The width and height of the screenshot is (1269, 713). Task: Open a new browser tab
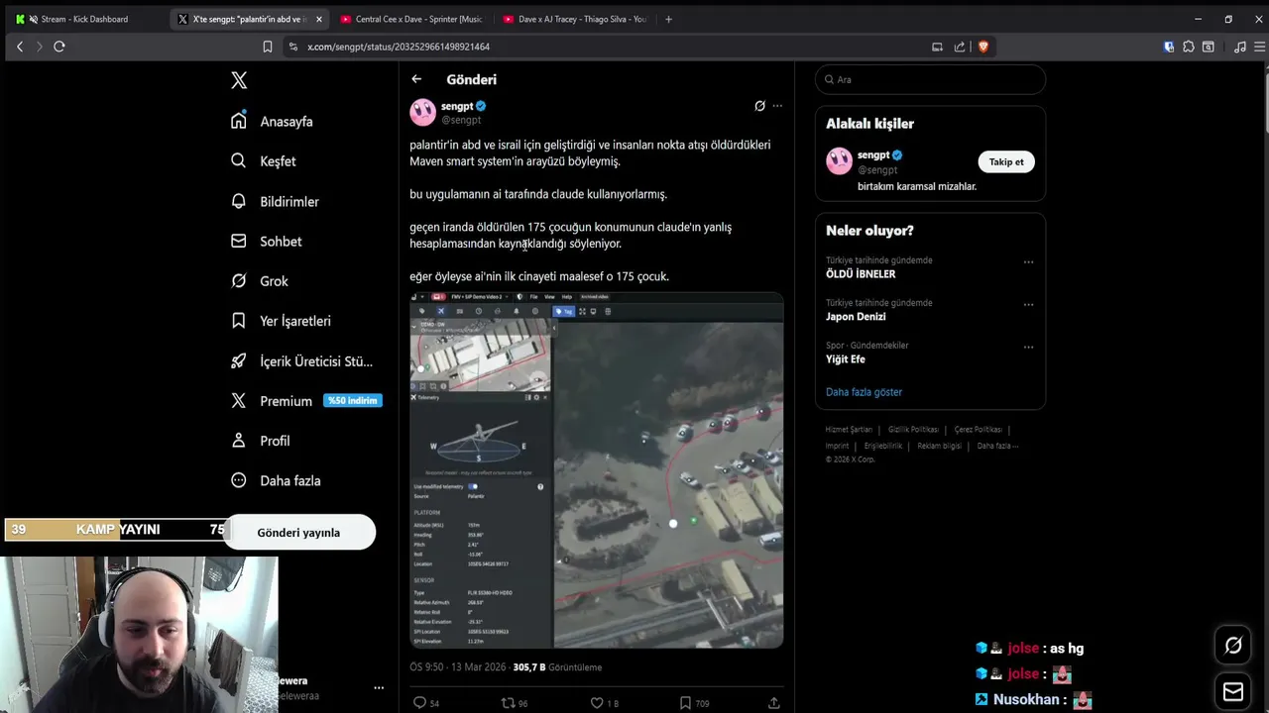click(668, 19)
